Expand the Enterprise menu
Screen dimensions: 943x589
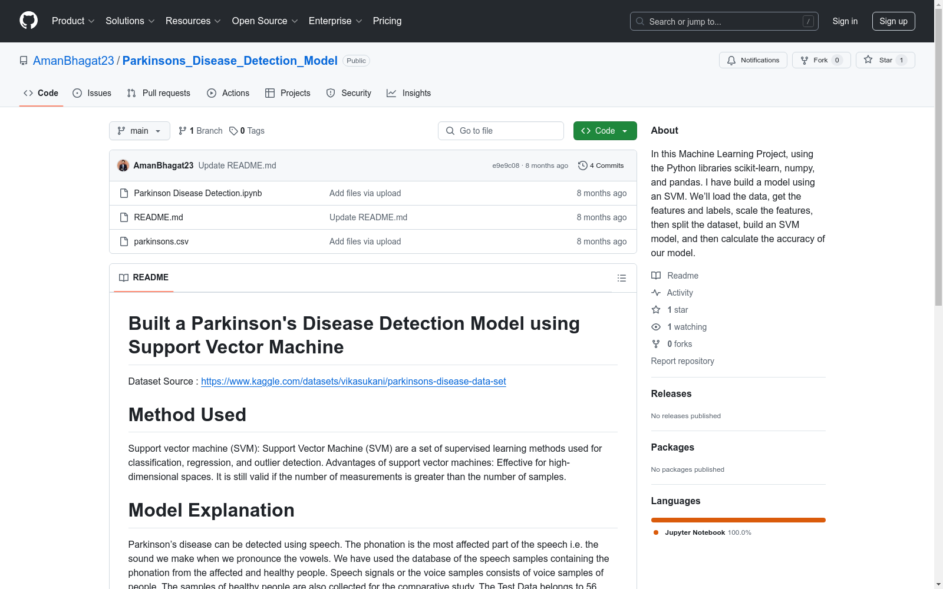pyautogui.click(x=335, y=21)
